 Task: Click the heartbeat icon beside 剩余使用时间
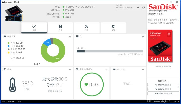coord(77,69)
